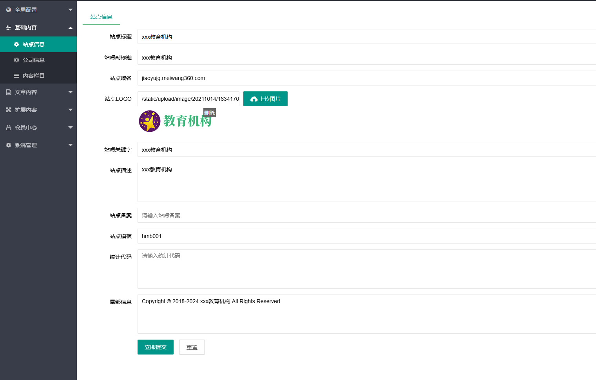Delete the logo via 删除 button
Viewport: 596px width, 380px height.
pyautogui.click(x=210, y=113)
